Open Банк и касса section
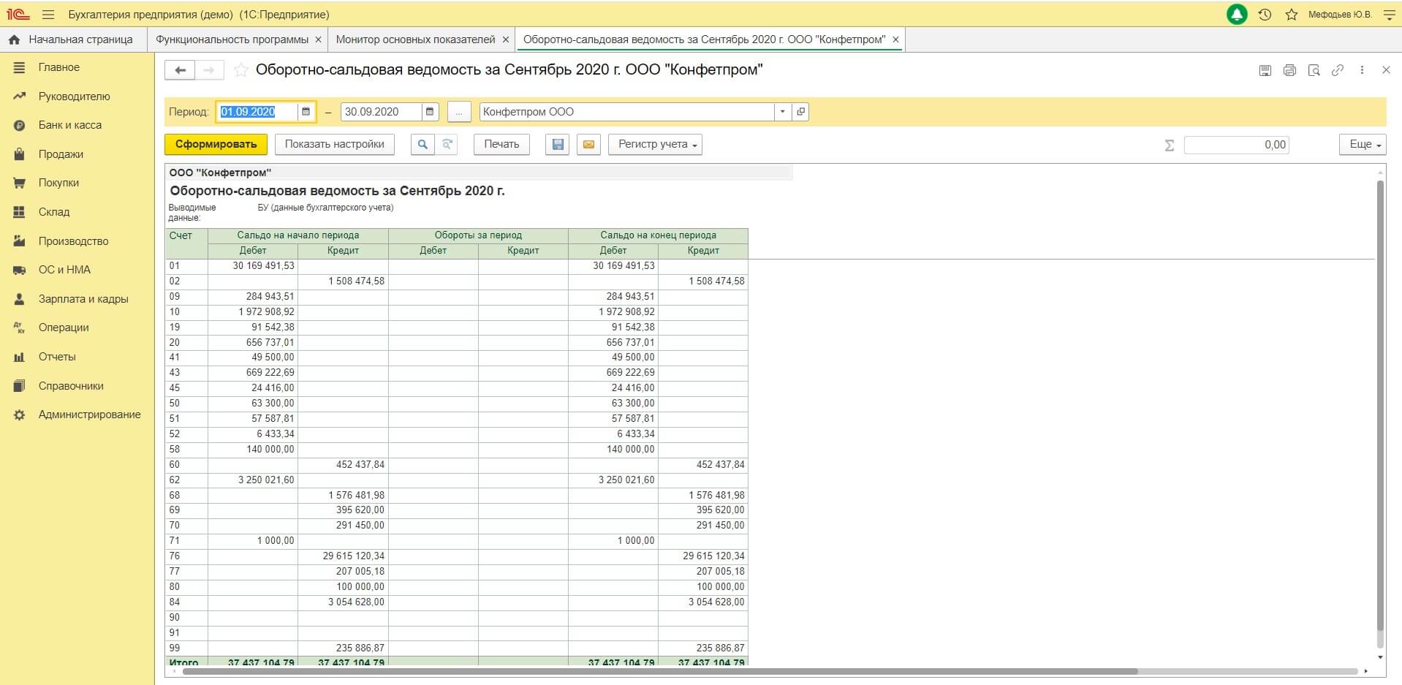This screenshot has height=685, width=1402. [70, 125]
